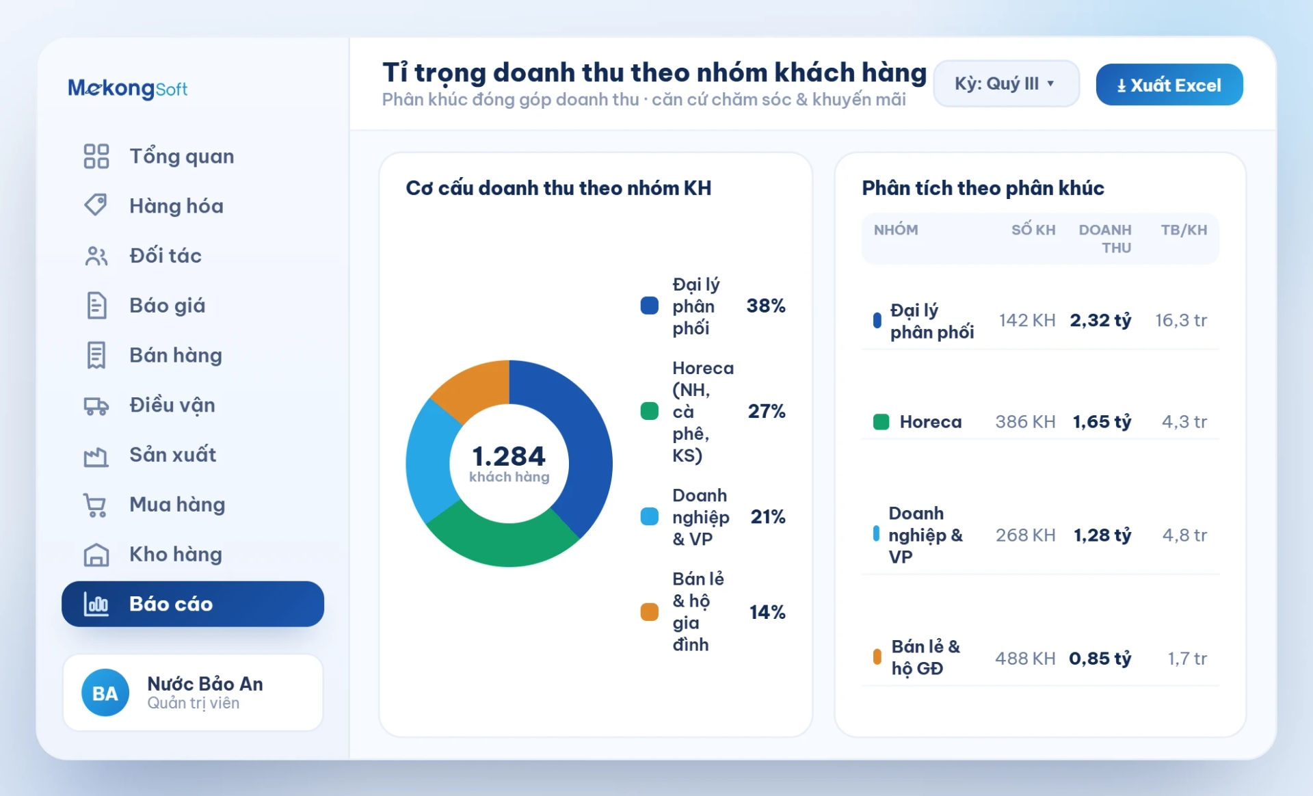This screenshot has height=796, width=1313.
Task: Open Báo cáo page label
Action: point(171,604)
